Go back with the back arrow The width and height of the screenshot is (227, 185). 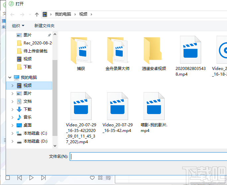[12, 15]
